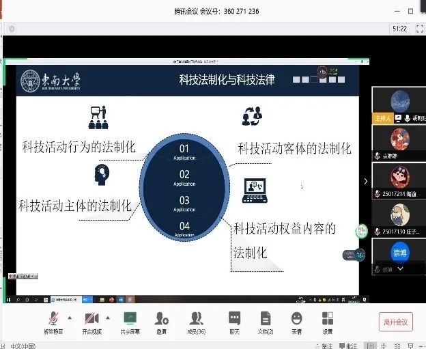Image resolution: width=426 pixels, height=349 pixels.
Task: Click the red Leave Meeting (离开会议) button
Action: (x=396, y=322)
